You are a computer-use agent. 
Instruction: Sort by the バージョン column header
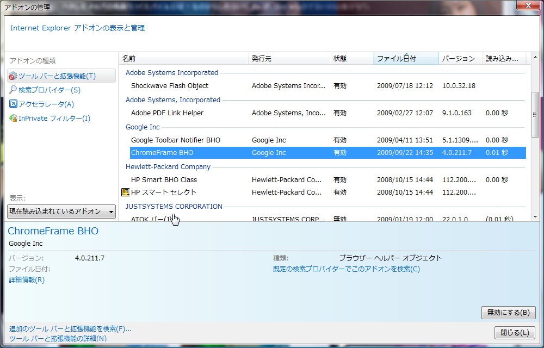coord(460,58)
